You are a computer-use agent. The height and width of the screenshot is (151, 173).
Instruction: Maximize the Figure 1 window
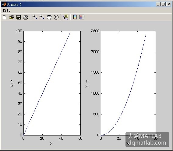(163, 4)
